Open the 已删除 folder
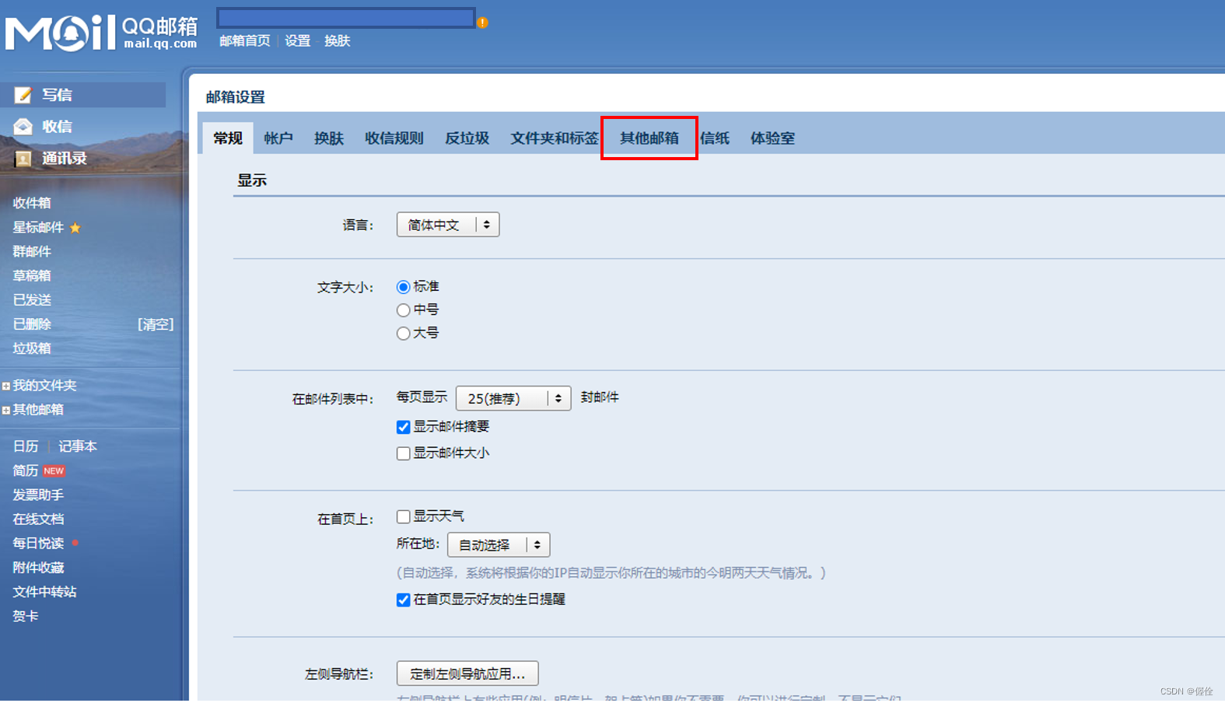 (32, 324)
